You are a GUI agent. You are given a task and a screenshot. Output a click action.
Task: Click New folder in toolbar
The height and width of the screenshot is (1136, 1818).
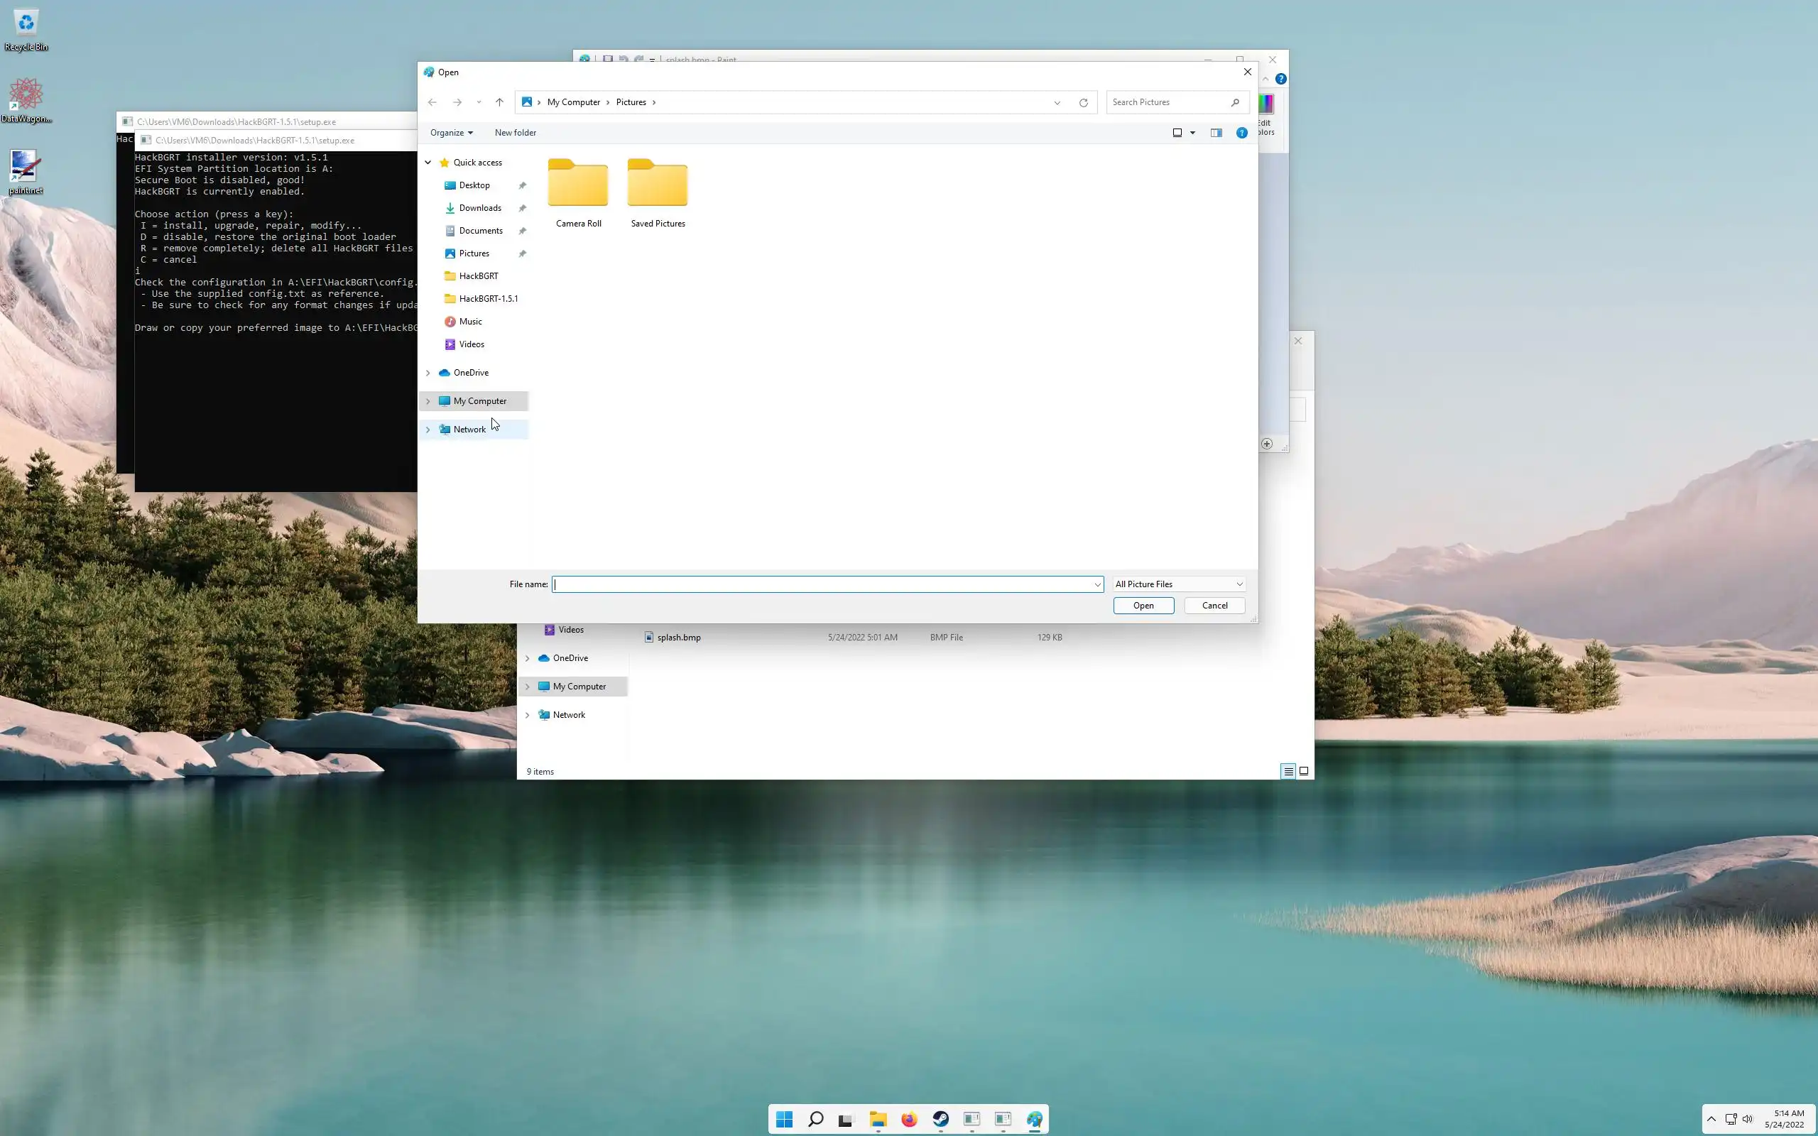516,133
